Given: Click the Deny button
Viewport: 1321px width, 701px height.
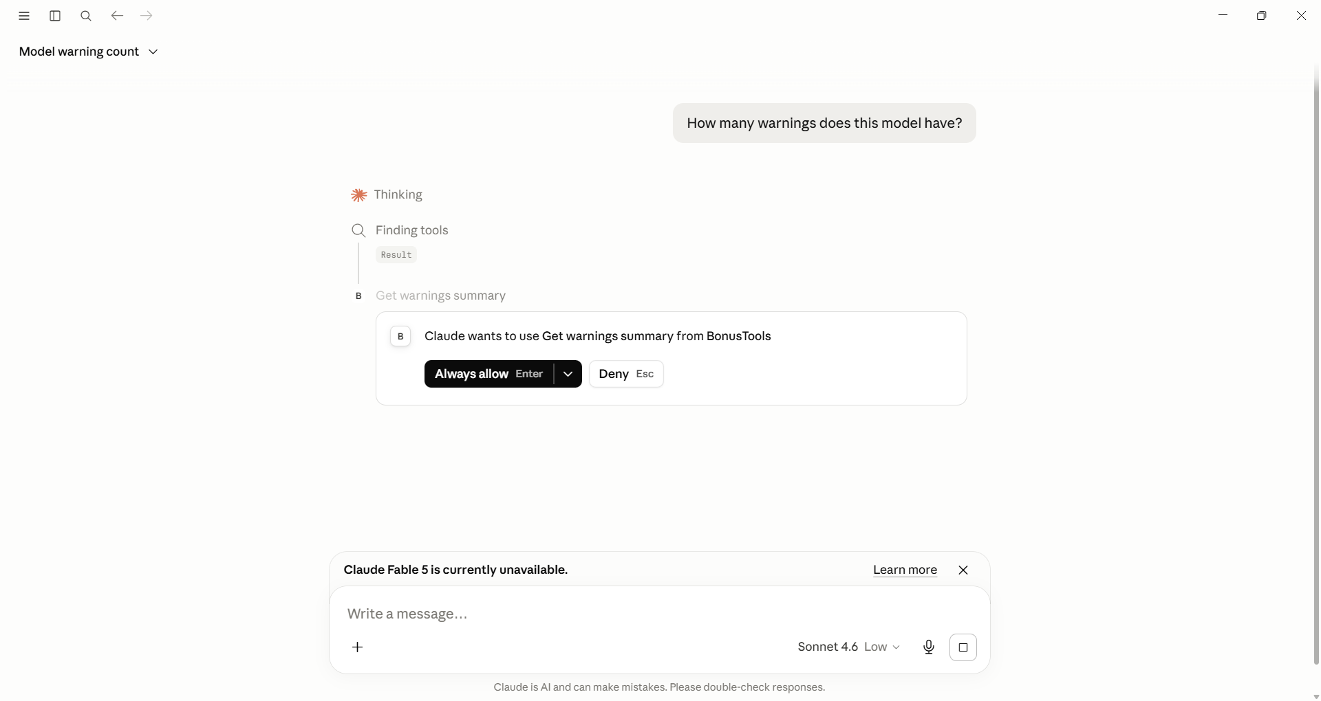Looking at the screenshot, I should [626, 374].
